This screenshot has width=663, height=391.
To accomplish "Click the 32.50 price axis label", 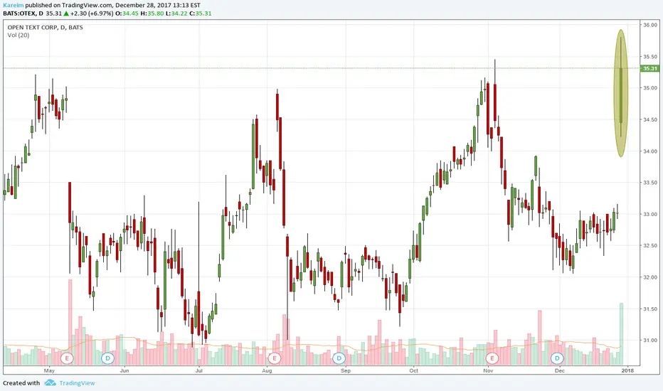I will coord(650,245).
